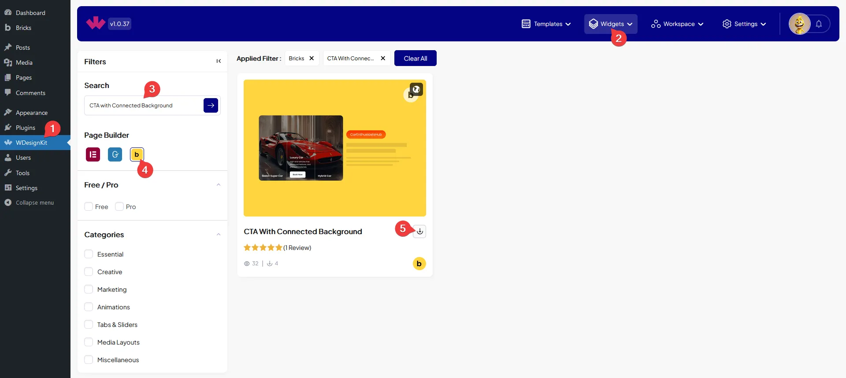846x378 pixels.
Task: Remove the Bricks applied filter
Action: pos(312,59)
